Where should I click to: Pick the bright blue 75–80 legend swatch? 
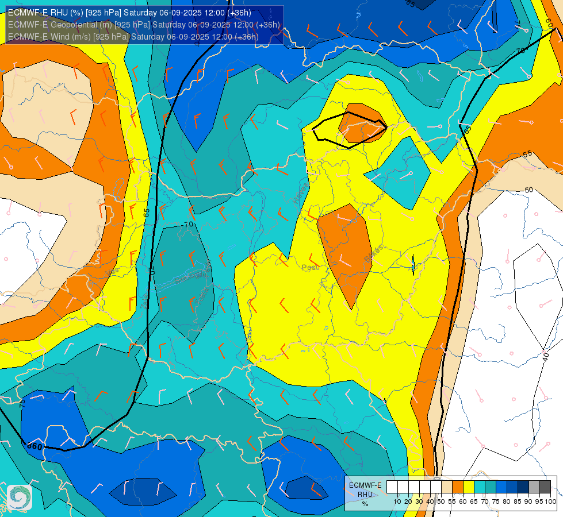pos(501,487)
